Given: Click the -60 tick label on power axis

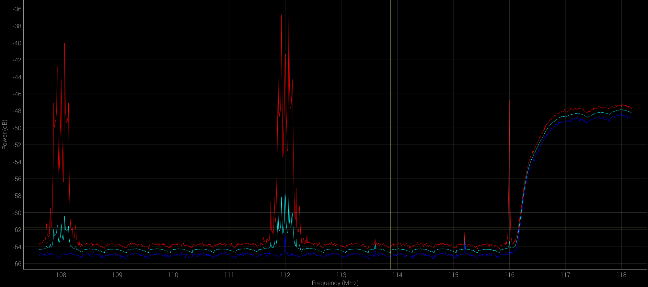Looking at the screenshot, I should pyautogui.click(x=17, y=213).
